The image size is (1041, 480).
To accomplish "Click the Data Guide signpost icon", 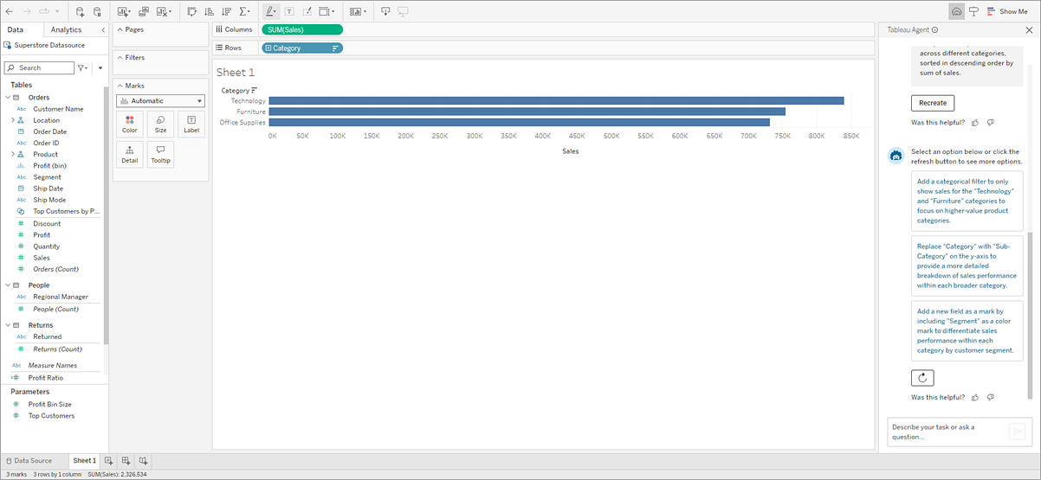I will pyautogui.click(x=974, y=11).
